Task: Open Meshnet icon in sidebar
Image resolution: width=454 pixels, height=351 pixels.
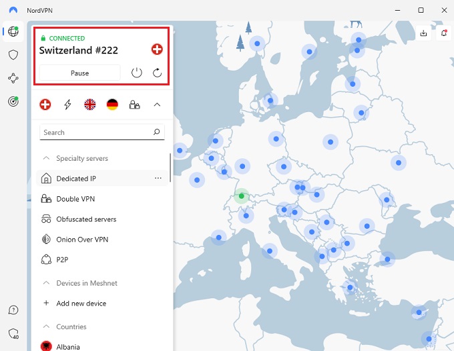Action: (x=13, y=79)
